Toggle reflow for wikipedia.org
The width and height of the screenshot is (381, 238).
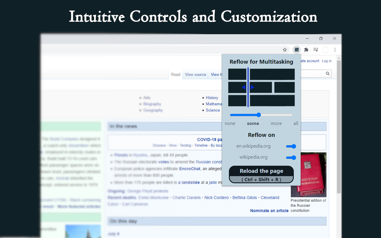291,158
